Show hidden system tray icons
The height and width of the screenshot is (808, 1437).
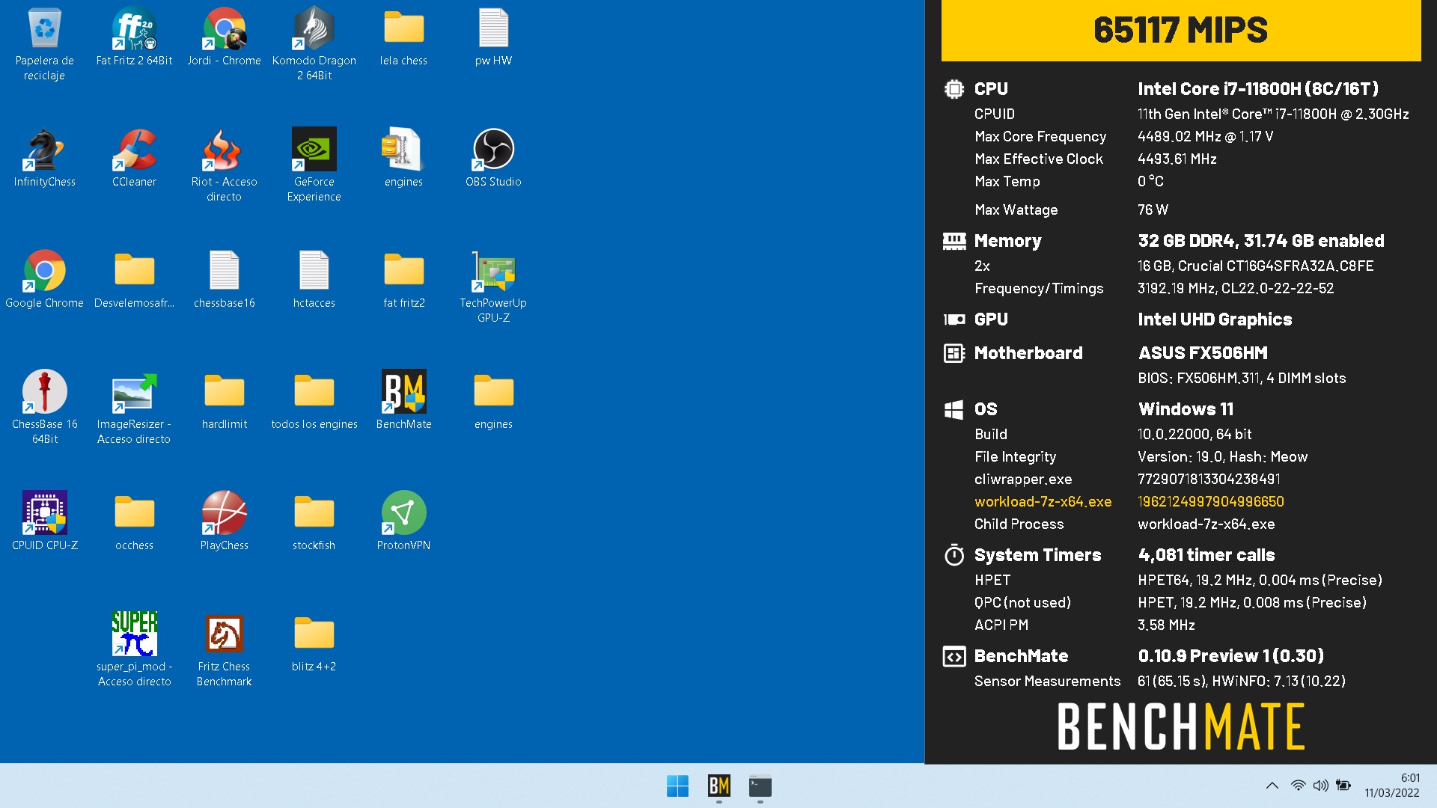(x=1272, y=786)
